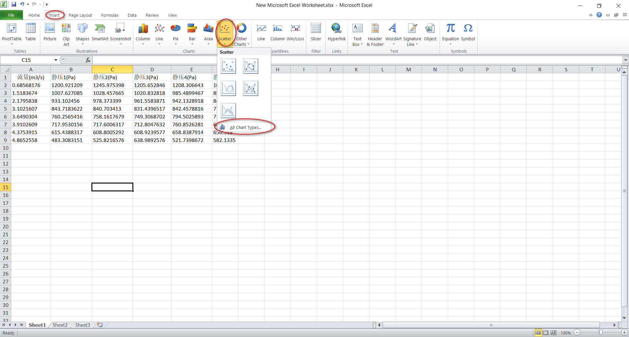Switch to Page Layout view in status bar
Screen dimensions: 629x337
(x=545, y=332)
